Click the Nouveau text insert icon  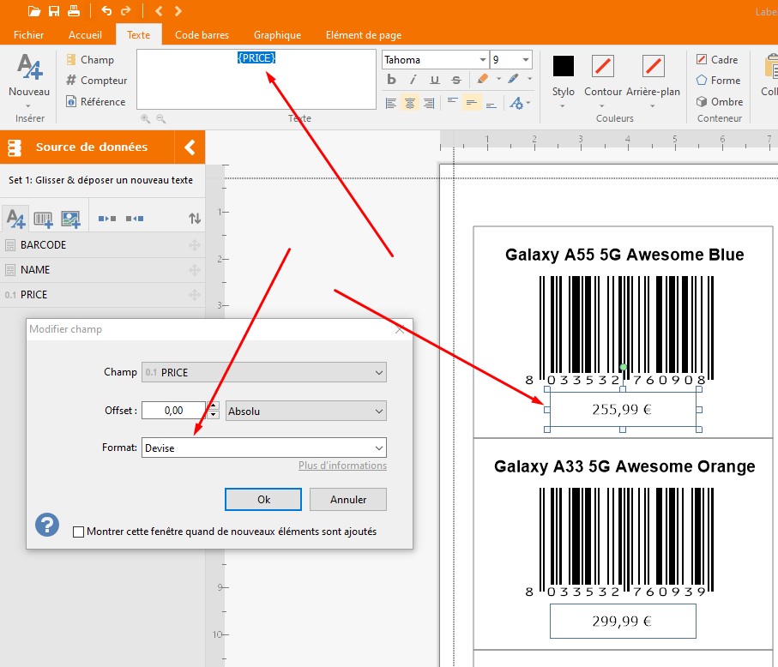pyautogui.click(x=29, y=69)
